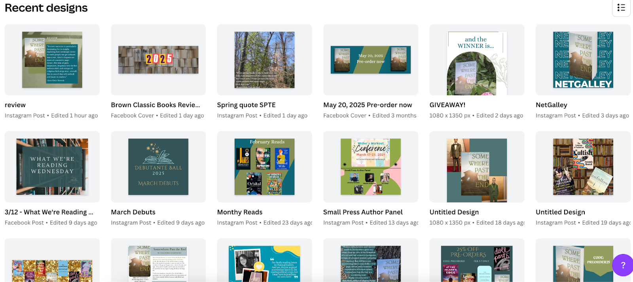Open the tree bark review quote thumbnail
This screenshot has width=633, height=282.
coord(371,260)
